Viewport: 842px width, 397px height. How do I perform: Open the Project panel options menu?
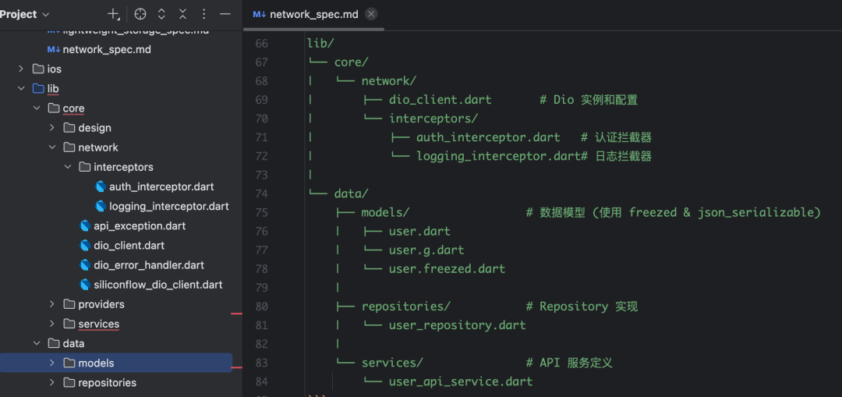pyautogui.click(x=203, y=15)
